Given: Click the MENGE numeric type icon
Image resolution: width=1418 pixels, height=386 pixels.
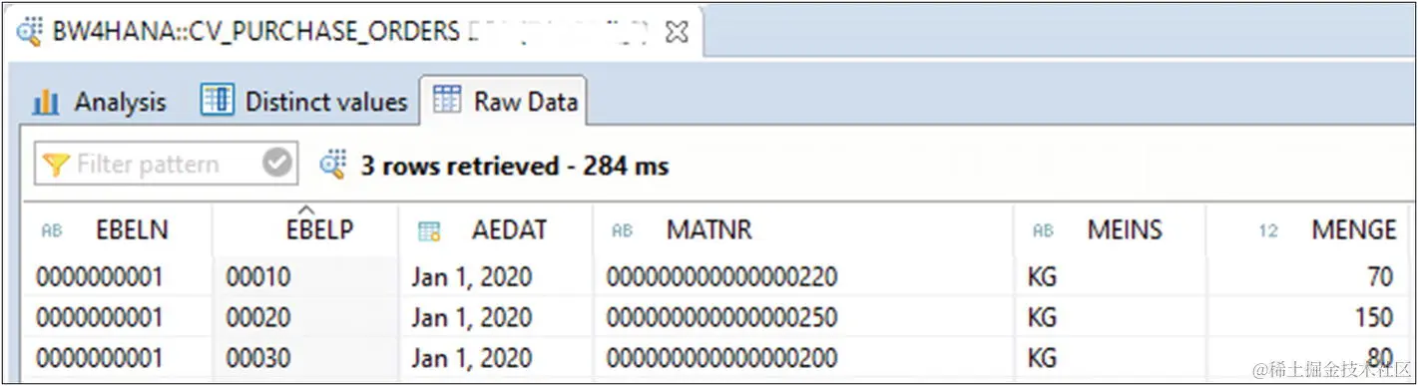Looking at the screenshot, I should click(x=1268, y=231).
